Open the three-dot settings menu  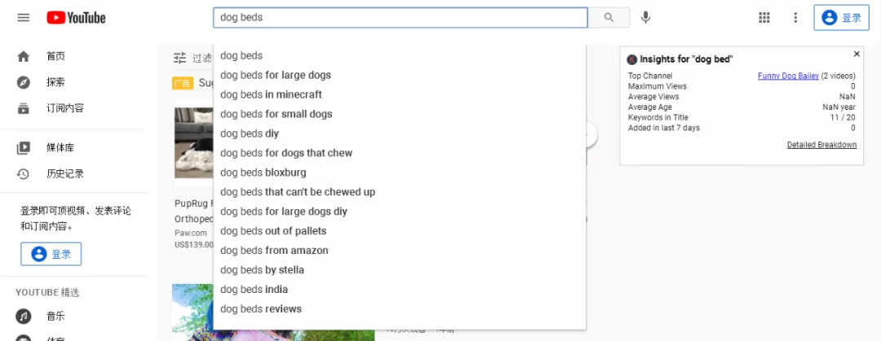click(x=796, y=18)
